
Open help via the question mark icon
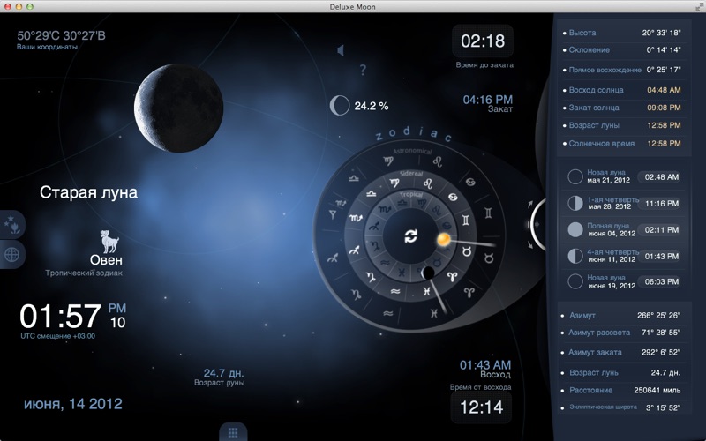click(x=363, y=70)
